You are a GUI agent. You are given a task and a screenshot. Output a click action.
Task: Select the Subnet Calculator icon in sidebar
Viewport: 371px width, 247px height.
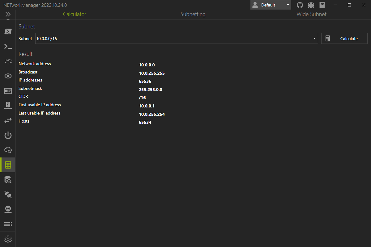point(8,165)
